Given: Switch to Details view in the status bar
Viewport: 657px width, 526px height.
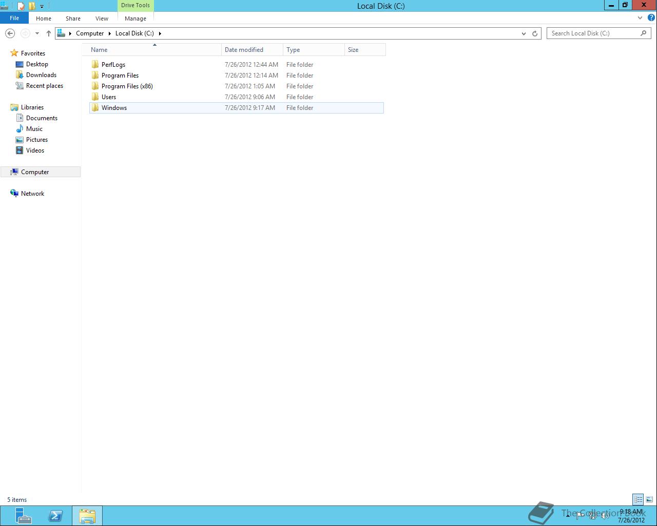Looking at the screenshot, I should coord(638,499).
